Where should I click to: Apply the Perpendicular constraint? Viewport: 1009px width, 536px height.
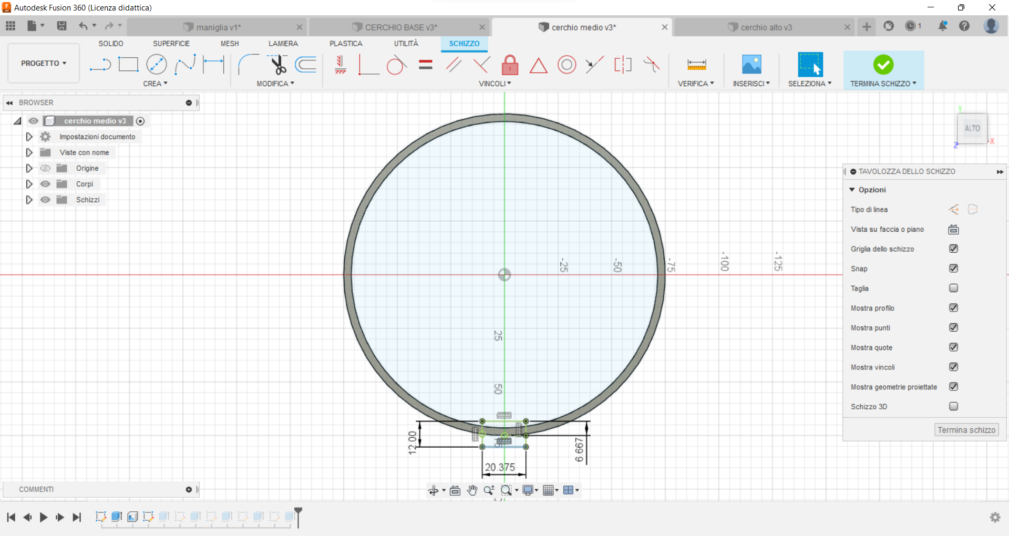point(369,64)
